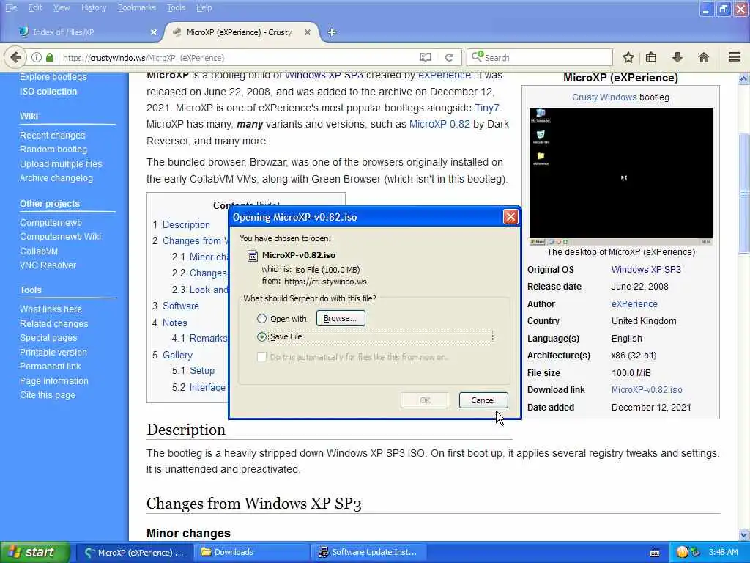Open Page information tool link
The height and width of the screenshot is (563, 750).
click(54, 381)
